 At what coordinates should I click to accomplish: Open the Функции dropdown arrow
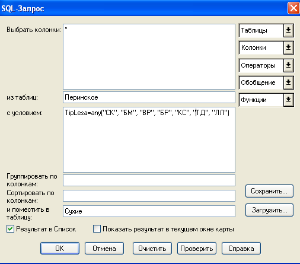click(288, 100)
